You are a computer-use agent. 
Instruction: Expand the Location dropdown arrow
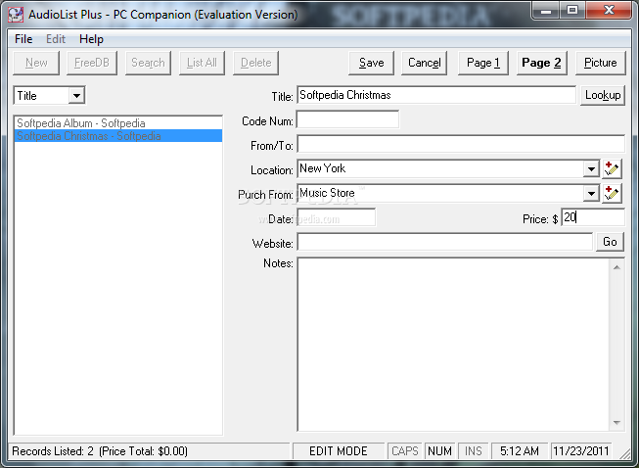(591, 168)
